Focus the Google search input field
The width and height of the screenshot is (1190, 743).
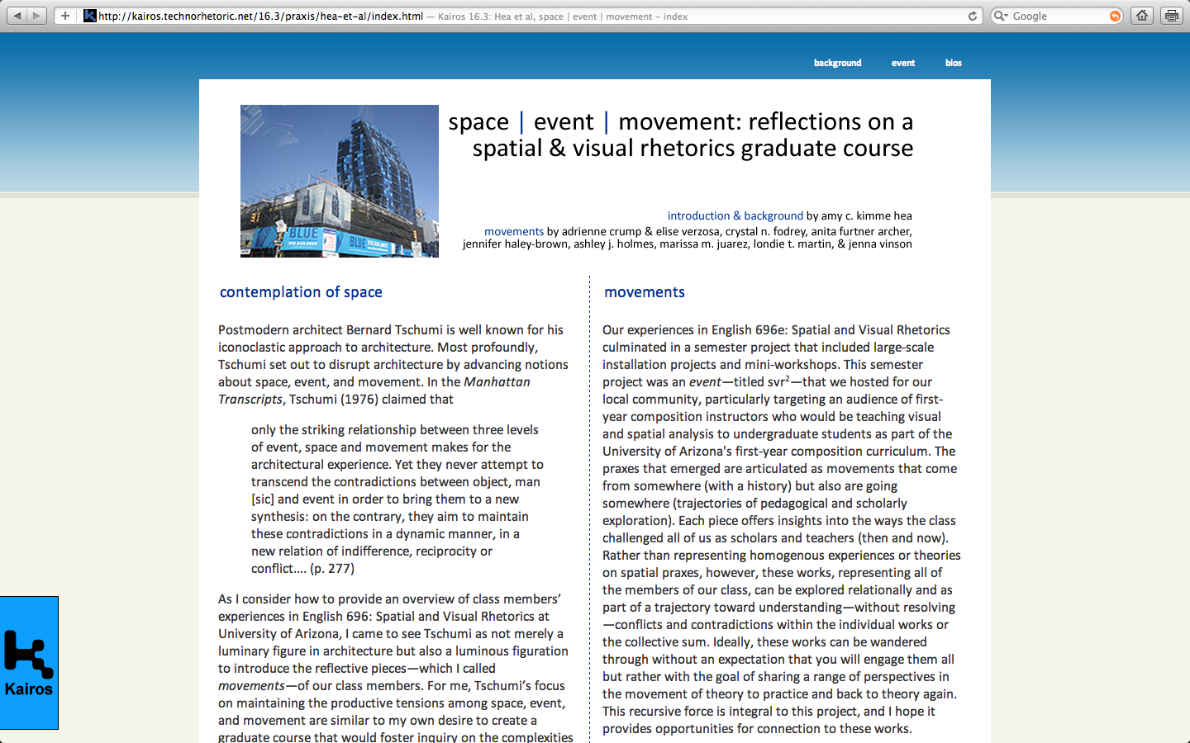coord(1058,16)
